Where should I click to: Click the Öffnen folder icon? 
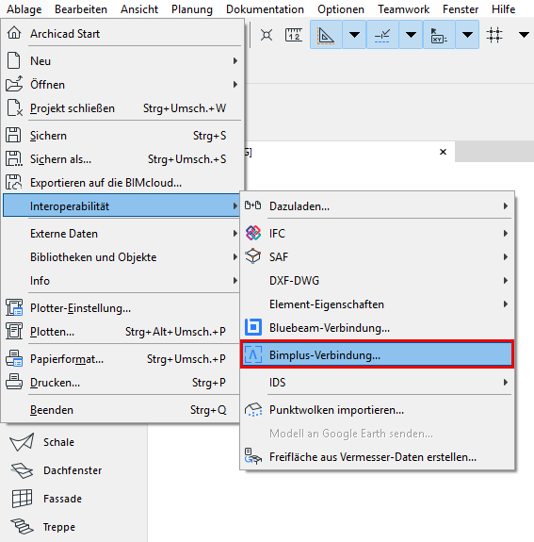[x=14, y=84]
